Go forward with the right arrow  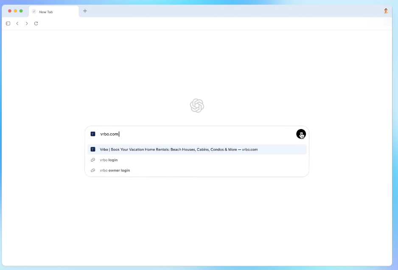click(x=27, y=23)
